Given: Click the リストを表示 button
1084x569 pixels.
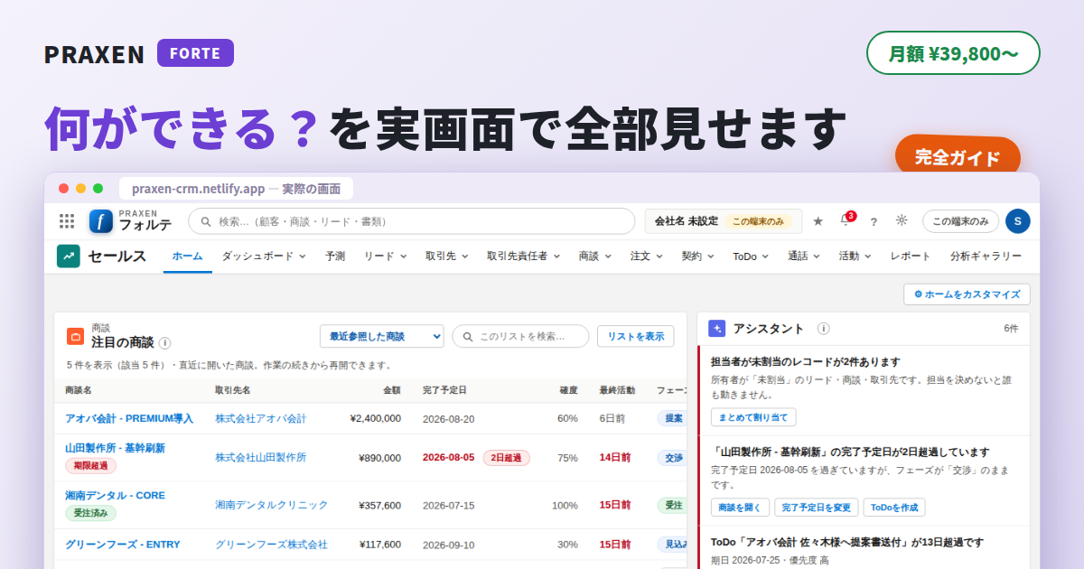Looking at the screenshot, I should (636, 336).
